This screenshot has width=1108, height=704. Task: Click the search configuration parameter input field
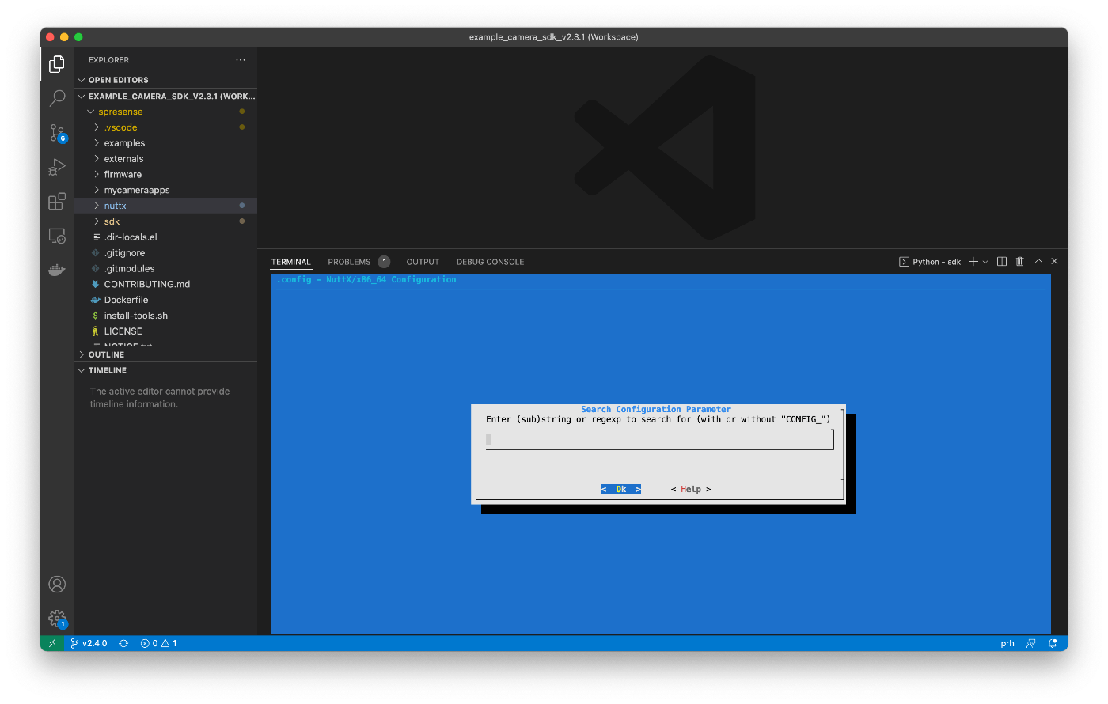point(659,439)
